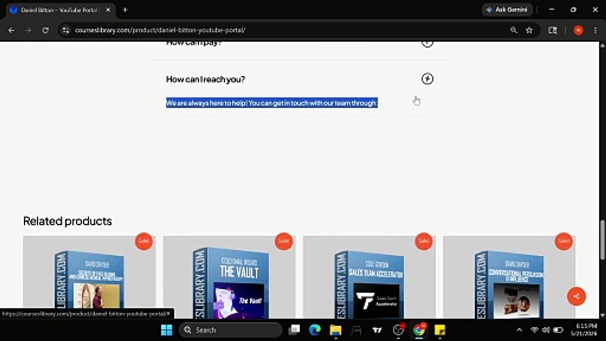Open Conversational Persuasion & Influence product
This screenshot has height=341, width=606.
[509, 277]
